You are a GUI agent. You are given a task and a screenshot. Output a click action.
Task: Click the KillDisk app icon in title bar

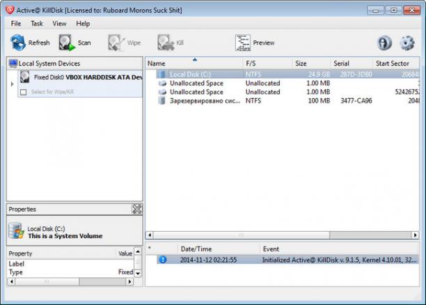[10, 10]
